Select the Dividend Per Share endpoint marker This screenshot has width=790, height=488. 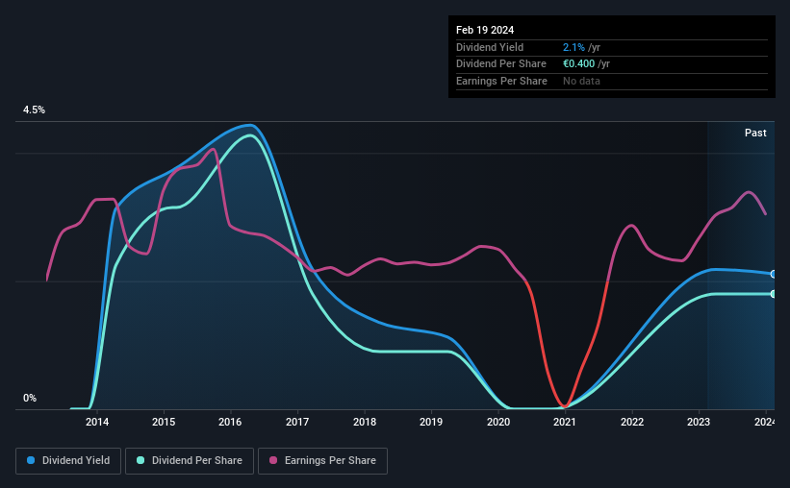(774, 294)
